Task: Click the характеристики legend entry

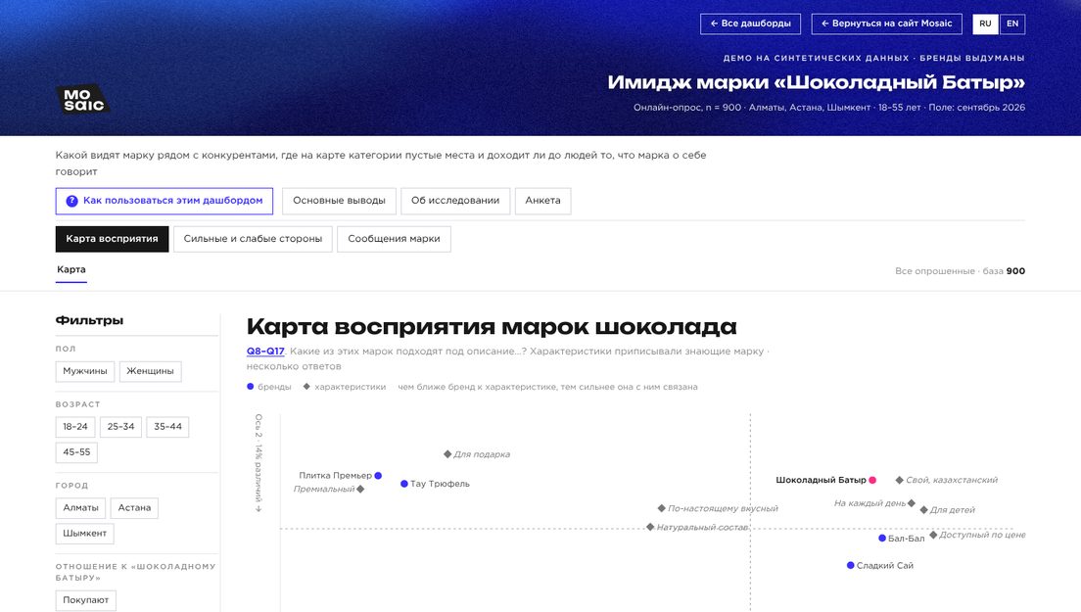Action: 345,387
